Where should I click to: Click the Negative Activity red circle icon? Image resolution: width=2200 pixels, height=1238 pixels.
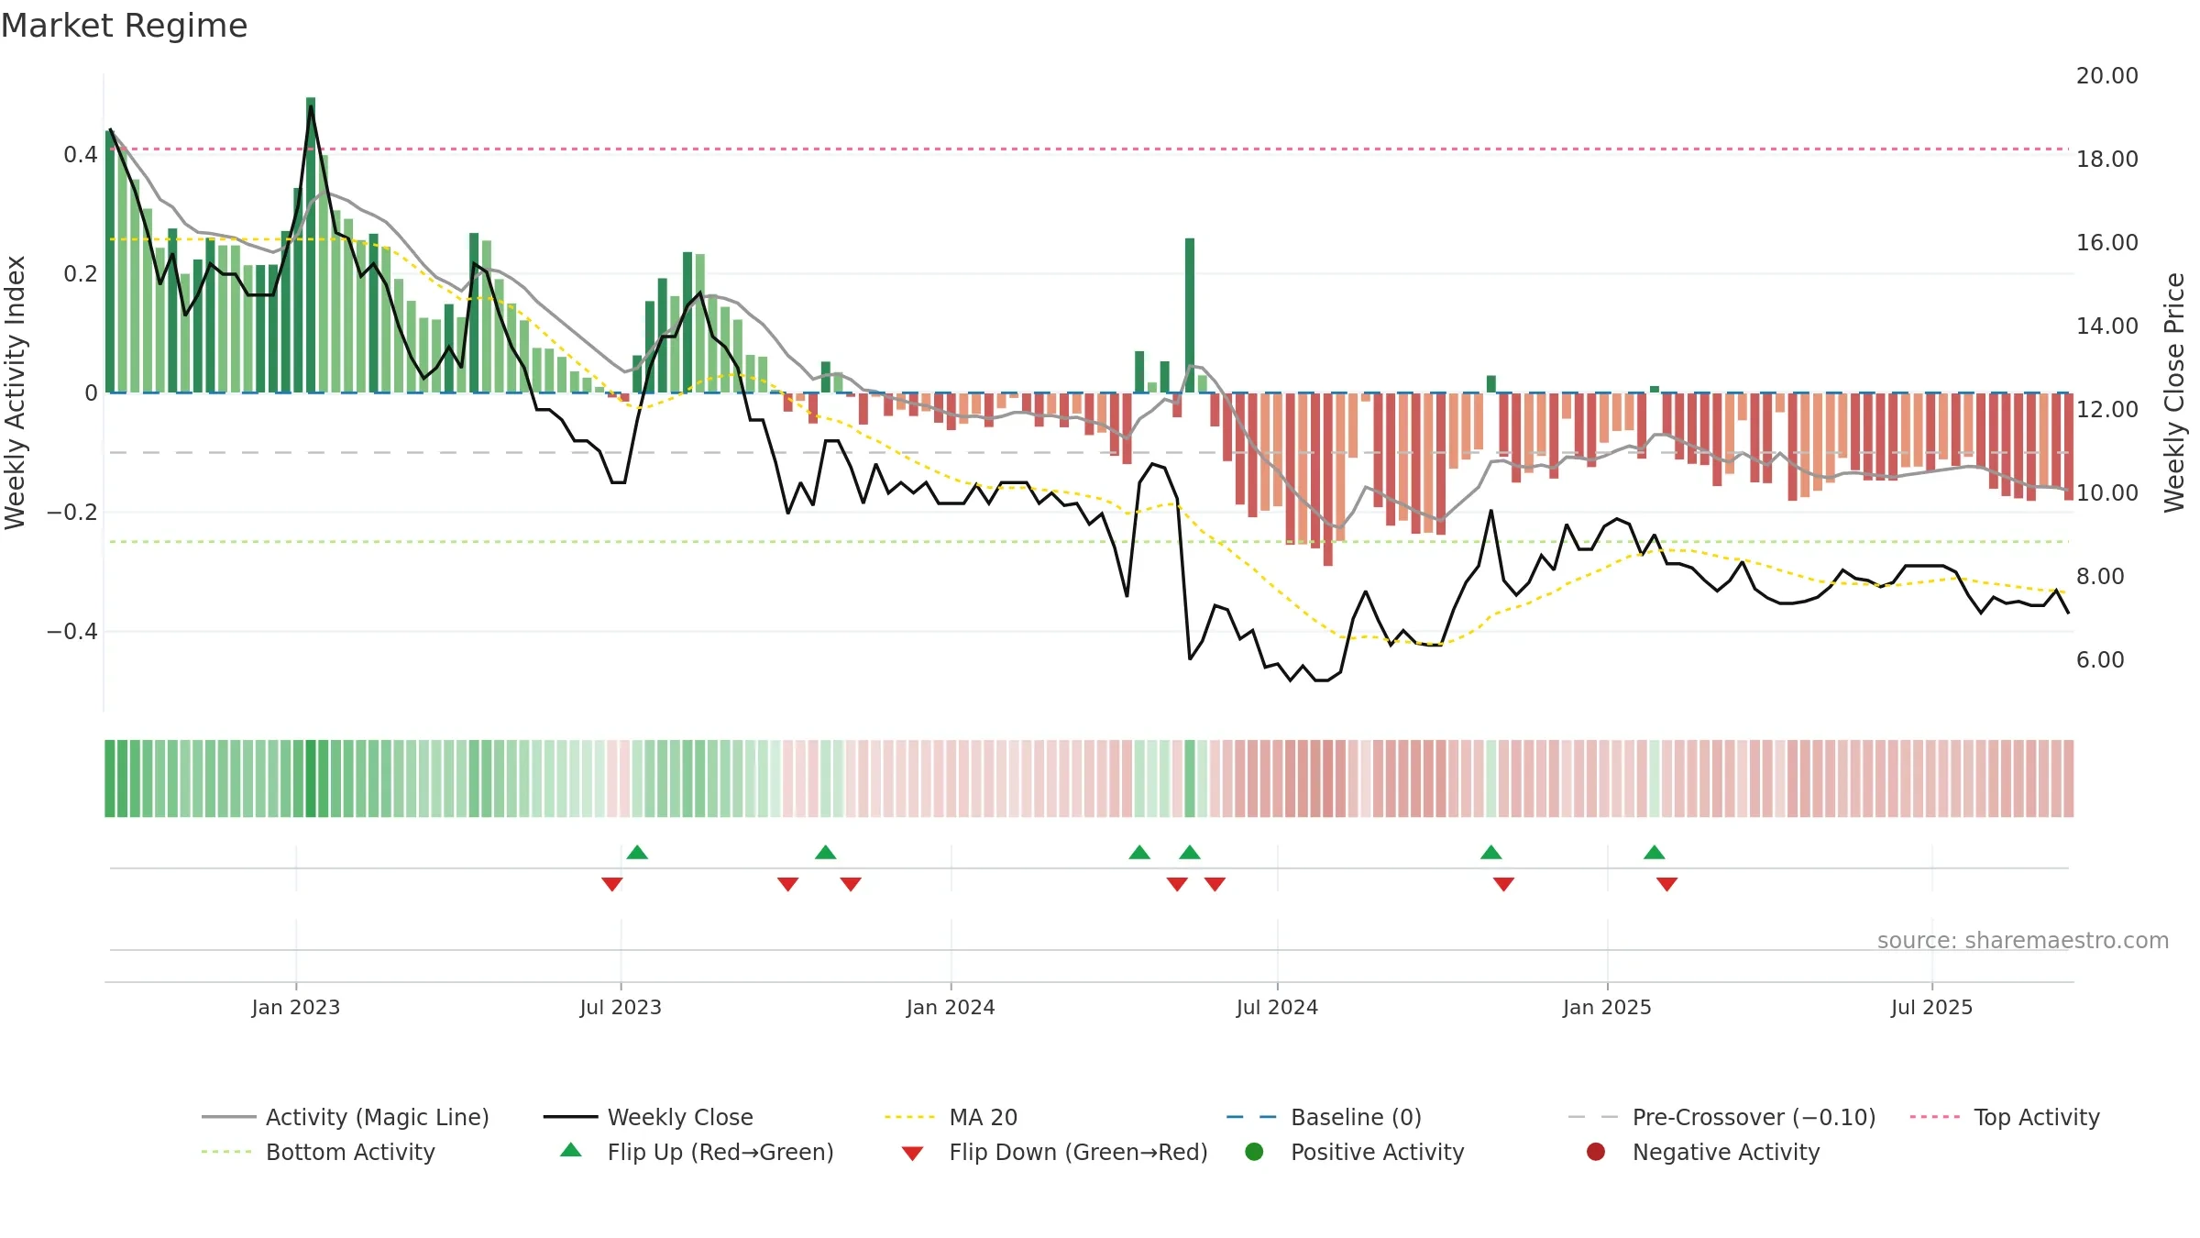click(1596, 1151)
